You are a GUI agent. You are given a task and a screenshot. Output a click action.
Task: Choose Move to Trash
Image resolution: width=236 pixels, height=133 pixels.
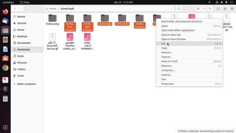pos(189,61)
